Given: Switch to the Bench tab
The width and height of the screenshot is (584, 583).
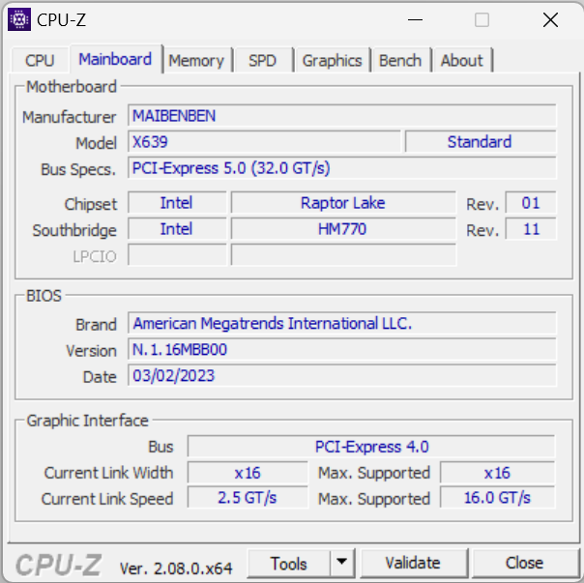Looking at the screenshot, I should (400, 60).
